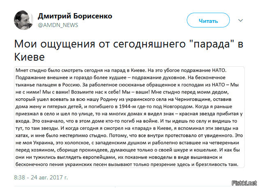
Task: Click the year 1944-м in the text
Action: (x=127, y=106)
